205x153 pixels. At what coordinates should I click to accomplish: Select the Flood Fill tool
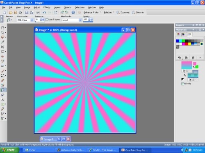pos(3,90)
